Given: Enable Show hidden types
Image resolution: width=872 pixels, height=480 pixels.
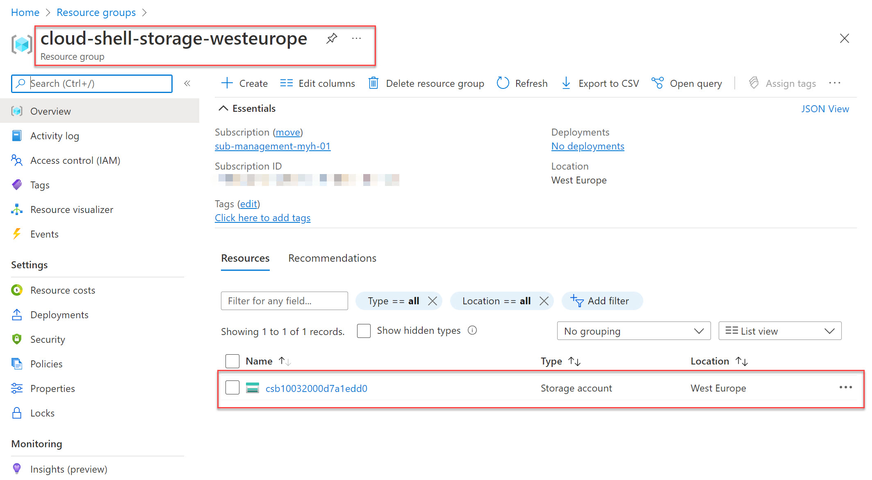Looking at the screenshot, I should [363, 331].
